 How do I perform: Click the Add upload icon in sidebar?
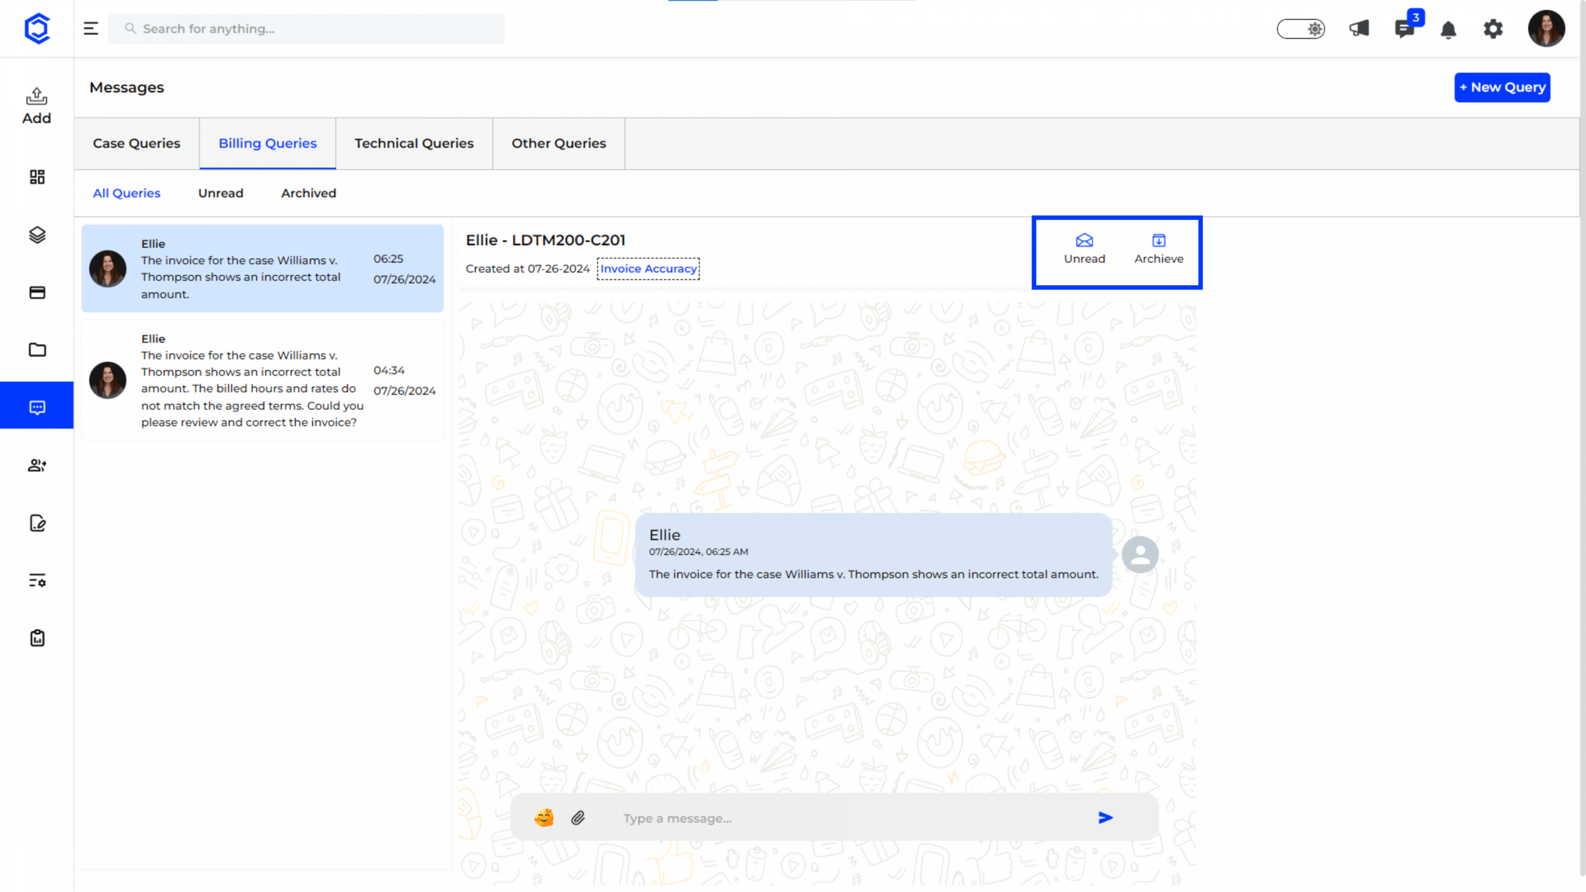click(x=37, y=105)
